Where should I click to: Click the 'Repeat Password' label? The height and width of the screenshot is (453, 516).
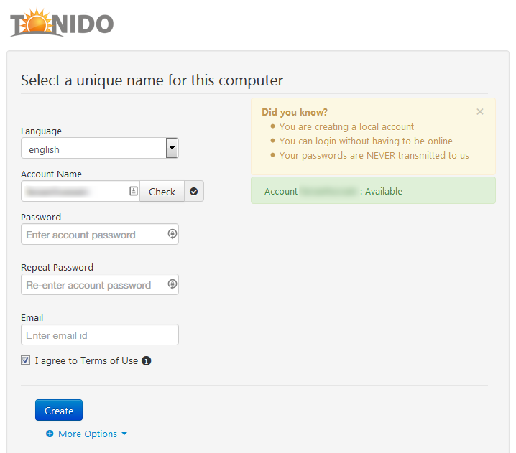(x=57, y=268)
